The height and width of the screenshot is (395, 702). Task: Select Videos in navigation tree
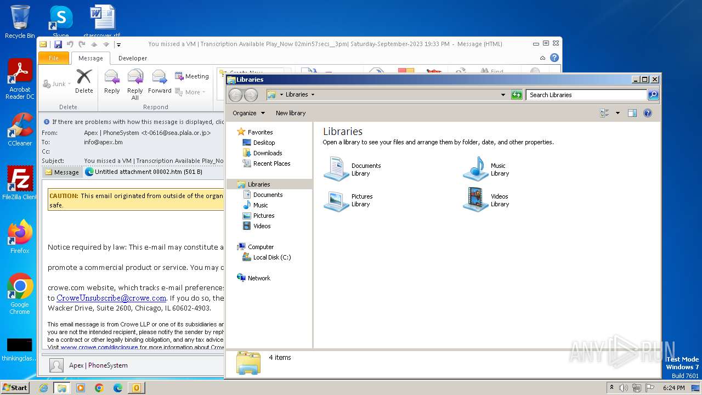(x=262, y=226)
